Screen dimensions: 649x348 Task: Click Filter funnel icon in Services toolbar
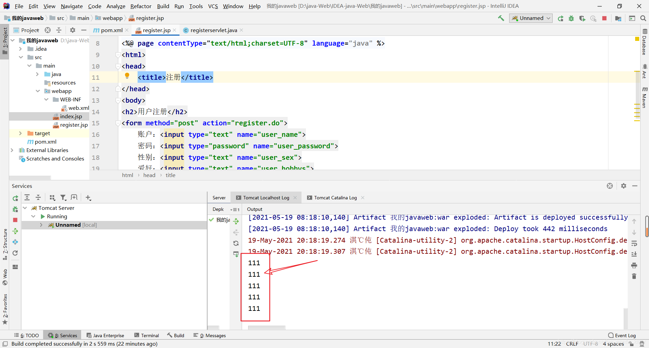(63, 198)
